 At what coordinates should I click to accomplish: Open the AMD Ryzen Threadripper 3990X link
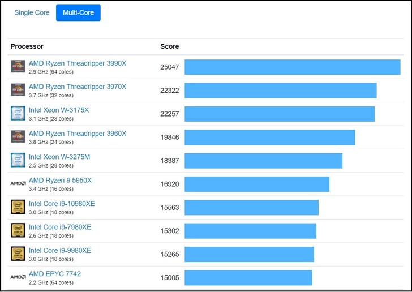tap(78, 63)
